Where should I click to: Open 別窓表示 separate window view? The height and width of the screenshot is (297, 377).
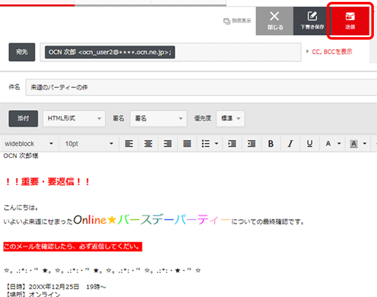coord(237,21)
